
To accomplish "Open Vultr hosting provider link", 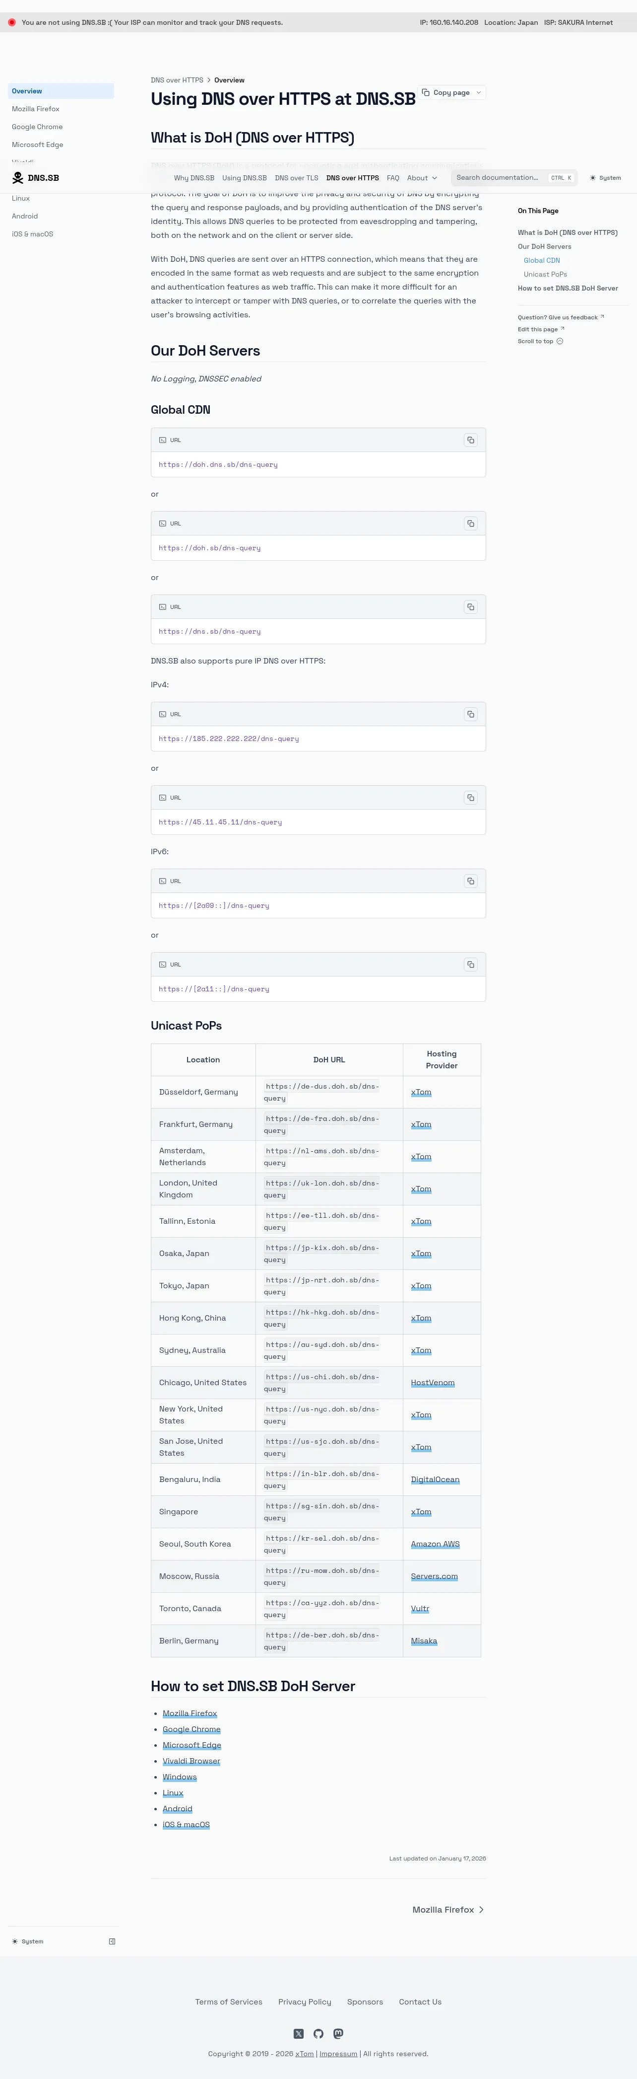I will [419, 1609].
